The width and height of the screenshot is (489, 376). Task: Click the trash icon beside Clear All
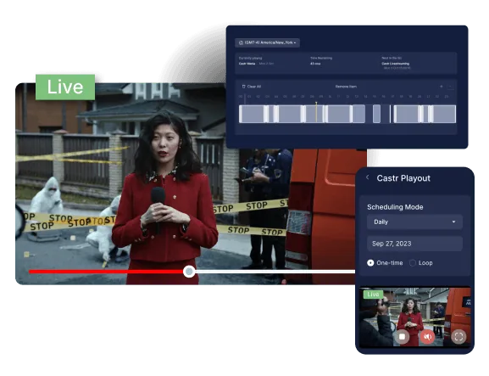click(243, 87)
